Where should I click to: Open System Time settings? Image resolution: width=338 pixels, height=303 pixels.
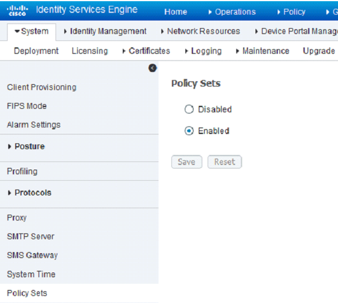click(x=31, y=274)
